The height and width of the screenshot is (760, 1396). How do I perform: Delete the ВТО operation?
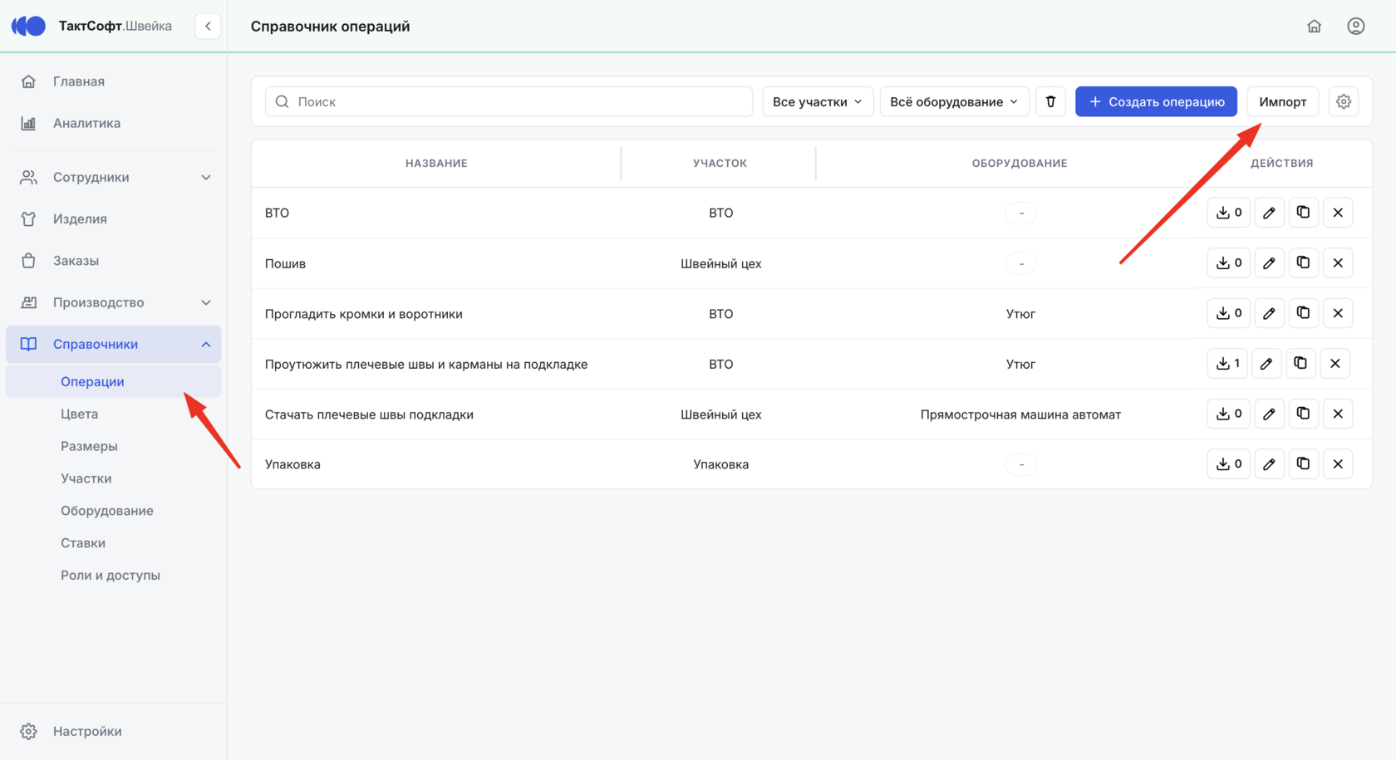pos(1338,213)
